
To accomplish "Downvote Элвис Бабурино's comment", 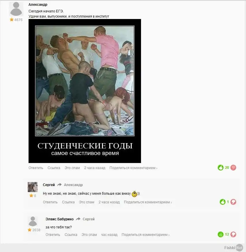I will tap(233, 234).
